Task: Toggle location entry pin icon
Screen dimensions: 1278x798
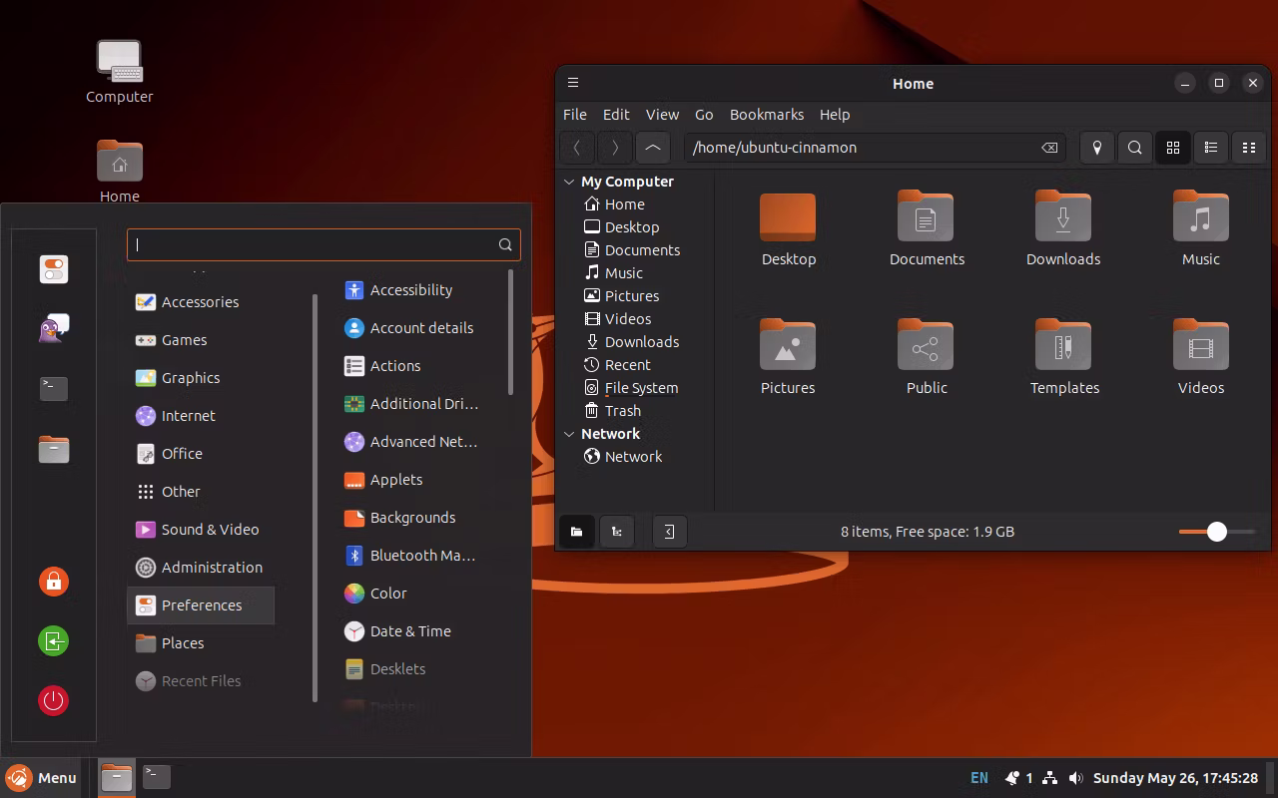Action: pos(1097,148)
